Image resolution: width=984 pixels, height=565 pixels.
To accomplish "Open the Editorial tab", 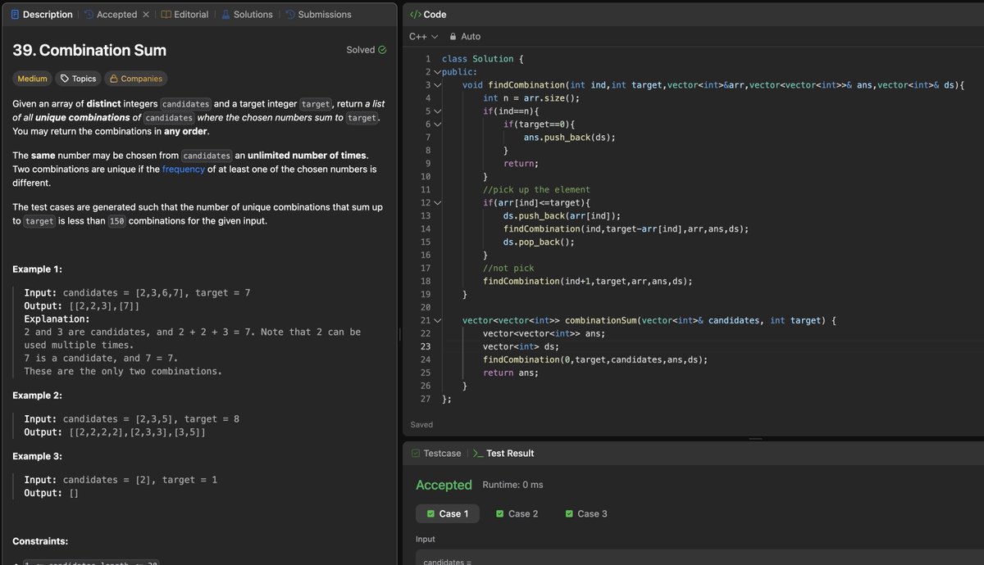I will tap(184, 15).
